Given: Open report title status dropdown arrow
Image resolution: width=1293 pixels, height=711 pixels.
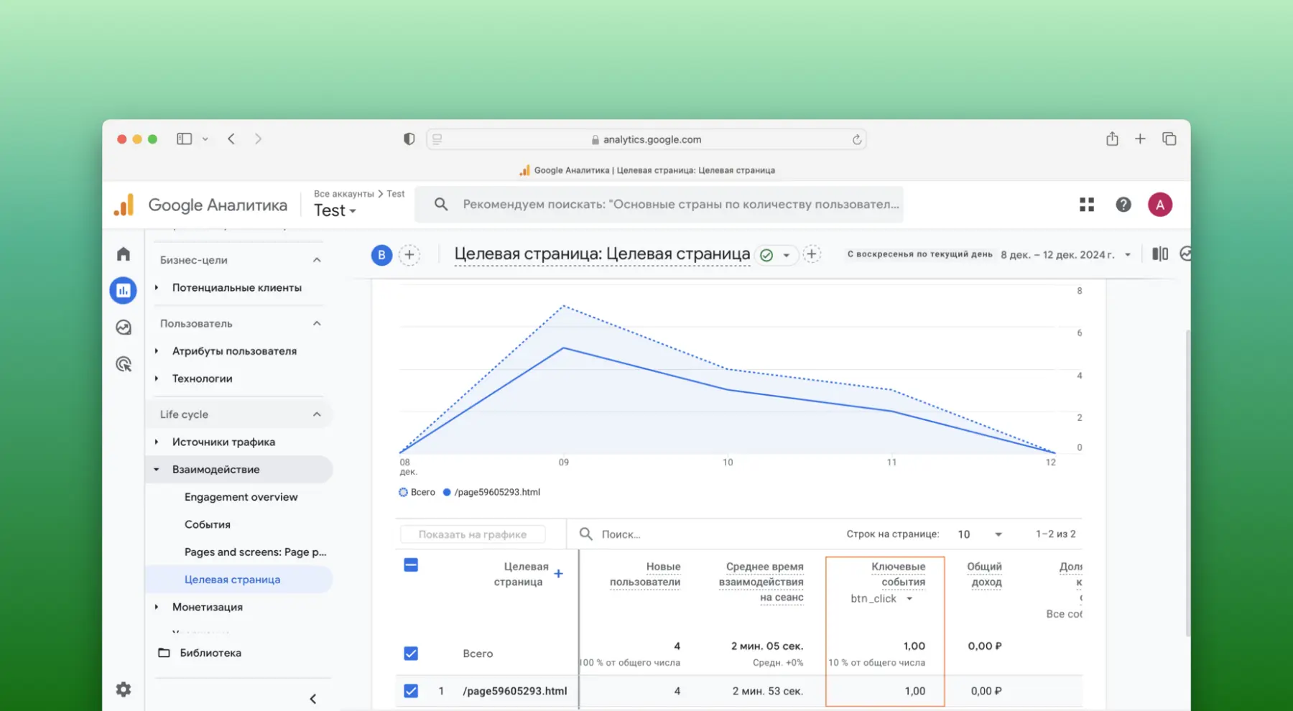Looking at the screenshot, I should pos(787,256).
